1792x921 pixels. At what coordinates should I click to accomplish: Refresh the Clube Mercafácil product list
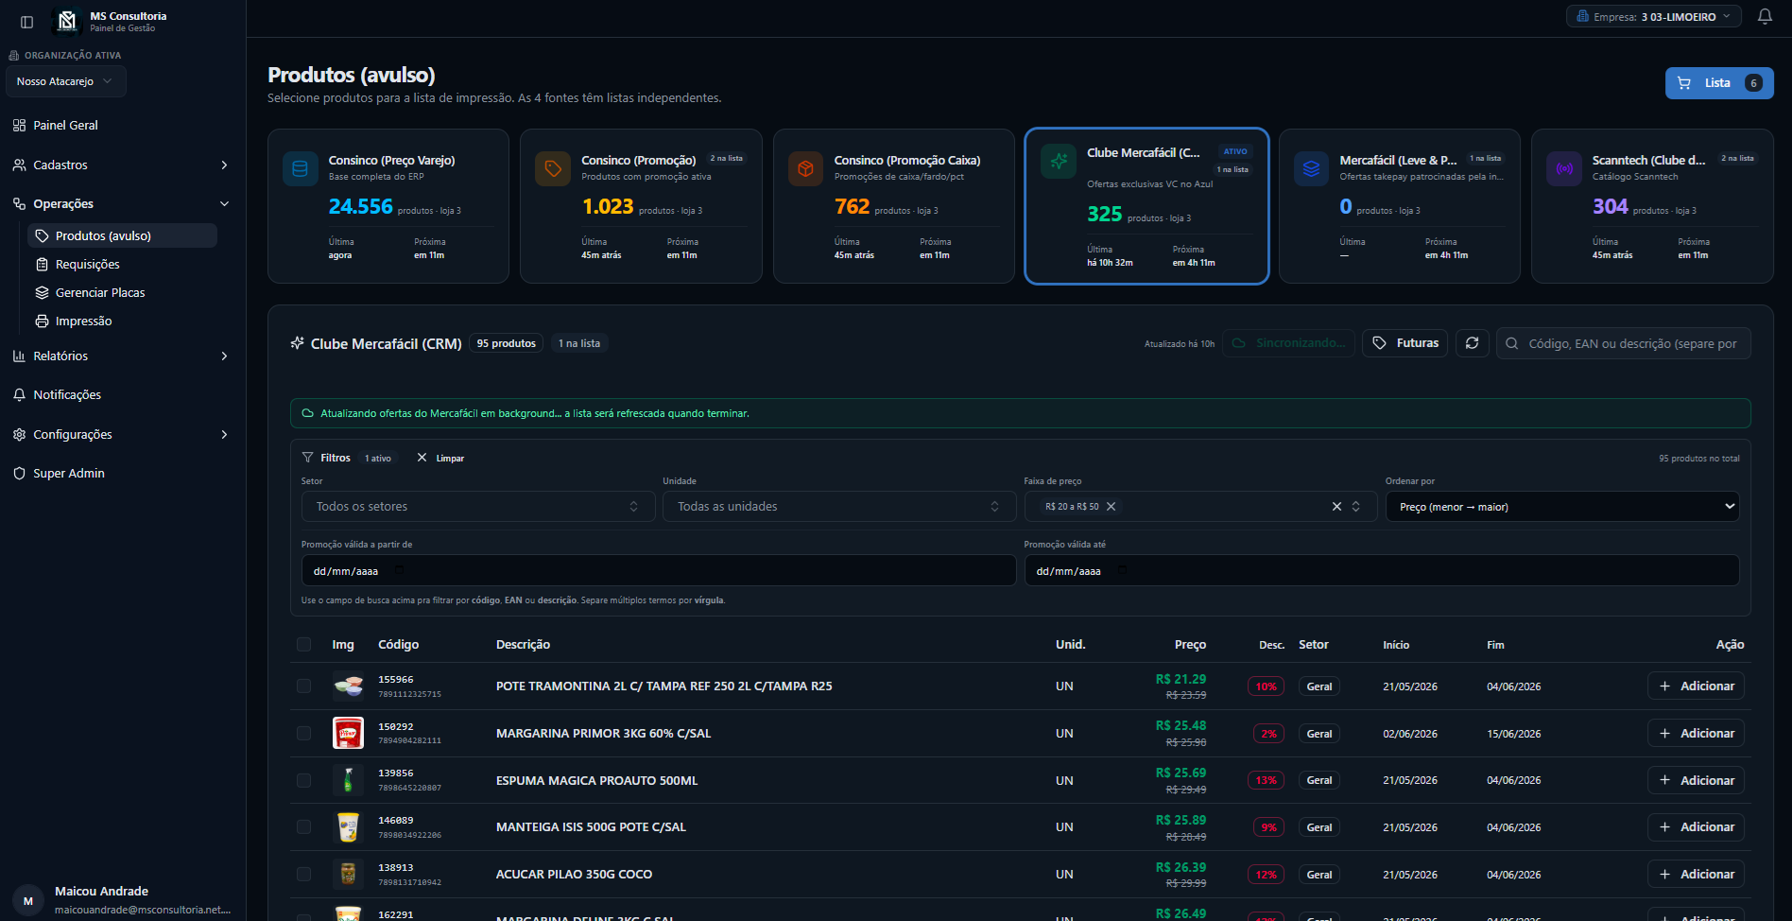coord(1473,343)
